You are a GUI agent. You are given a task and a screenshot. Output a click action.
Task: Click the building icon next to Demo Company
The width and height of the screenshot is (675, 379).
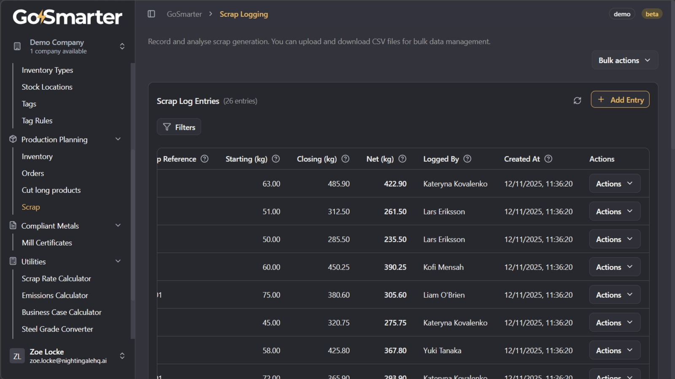click(17, 46)
